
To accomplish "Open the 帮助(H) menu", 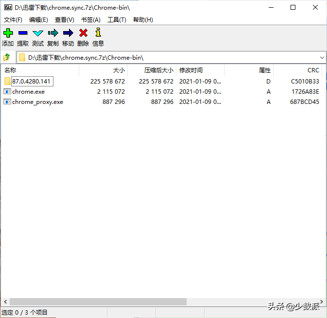I will (143, 20).
